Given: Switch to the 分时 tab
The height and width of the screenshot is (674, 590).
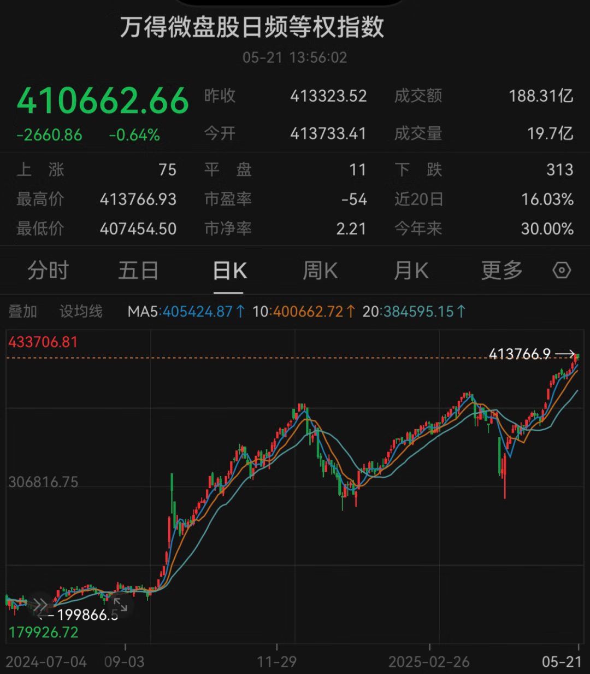Looking at the screenshot, I should click(x=48, y=271).
